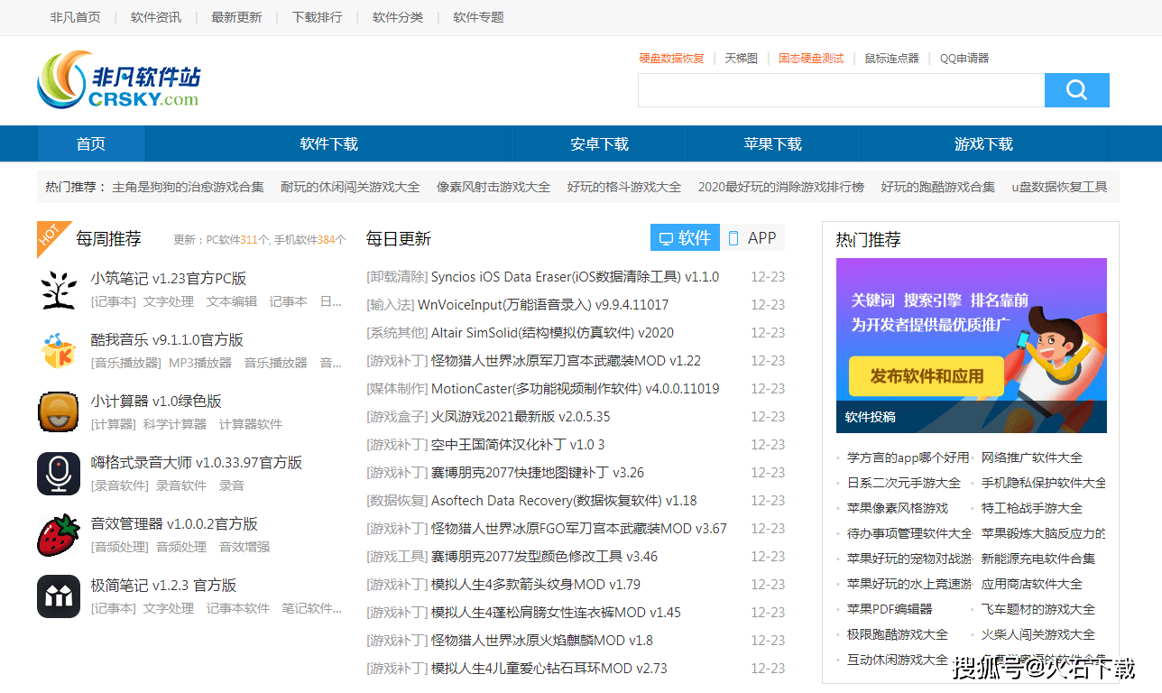Open 火凤游戏2021最新版 entry
The height and width of the screenshot is (693, 1162).
[x=521, y=417]
